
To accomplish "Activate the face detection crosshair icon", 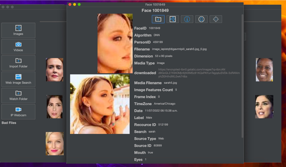I will (x=216, y=19).
